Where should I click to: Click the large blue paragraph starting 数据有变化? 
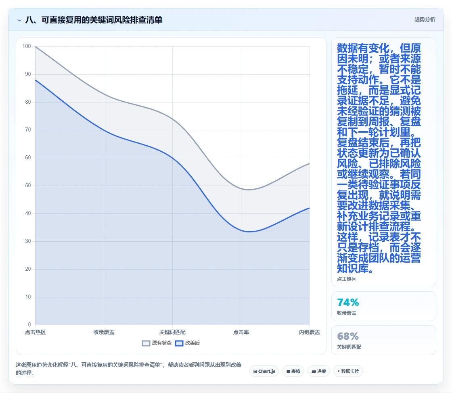pos(379,158)
